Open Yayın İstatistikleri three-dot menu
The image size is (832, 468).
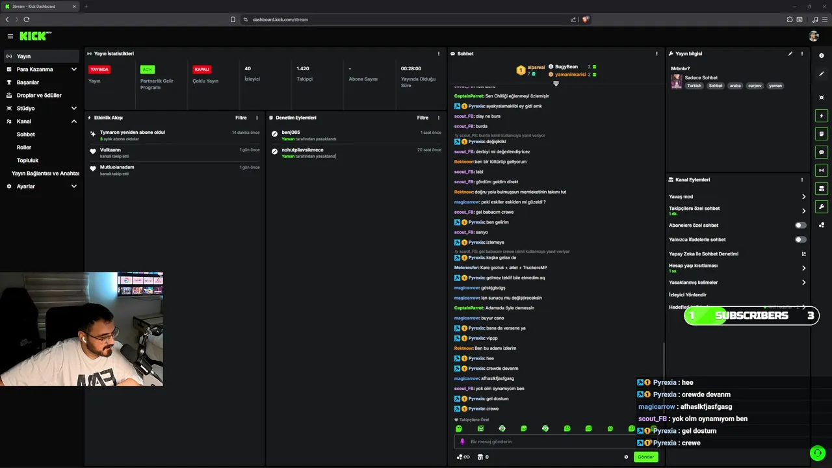(x=439, y=53)
